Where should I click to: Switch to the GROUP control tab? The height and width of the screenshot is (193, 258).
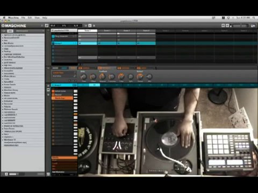[64, 68]
